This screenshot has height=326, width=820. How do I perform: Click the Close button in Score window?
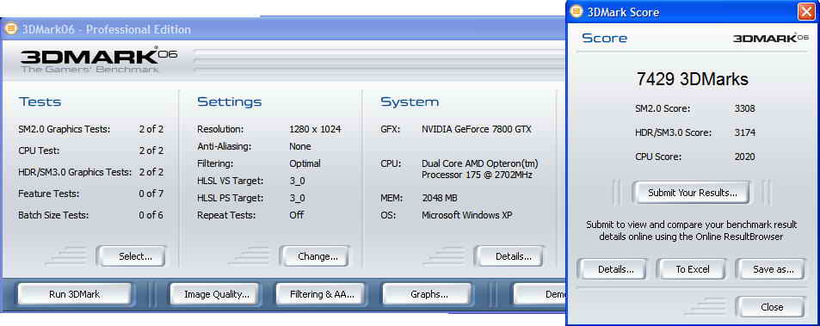tap(770, 307)
